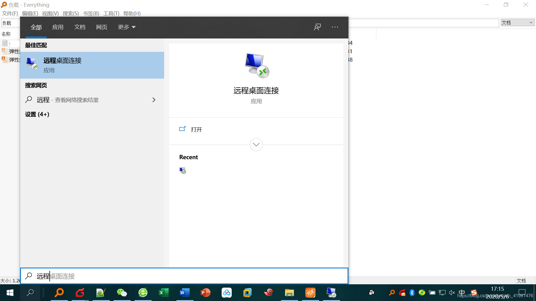536x301 pixels.
Task: Click the feedback icon in search header
Action: (x=317, y=27)
